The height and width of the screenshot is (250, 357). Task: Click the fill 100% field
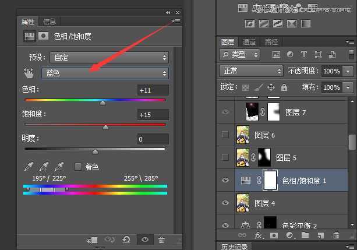coord(332,87)
